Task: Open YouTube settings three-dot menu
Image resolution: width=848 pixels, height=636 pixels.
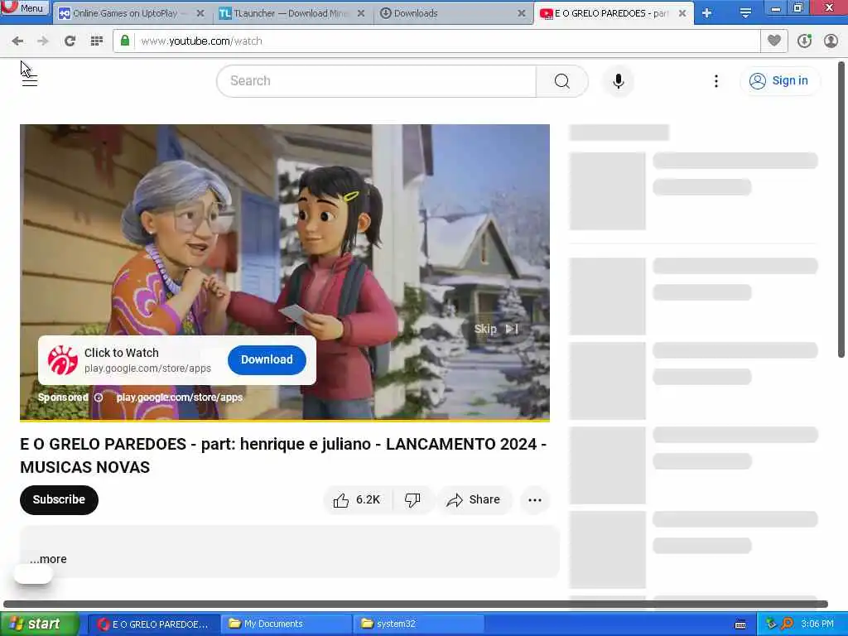Action: click(716, 80)
